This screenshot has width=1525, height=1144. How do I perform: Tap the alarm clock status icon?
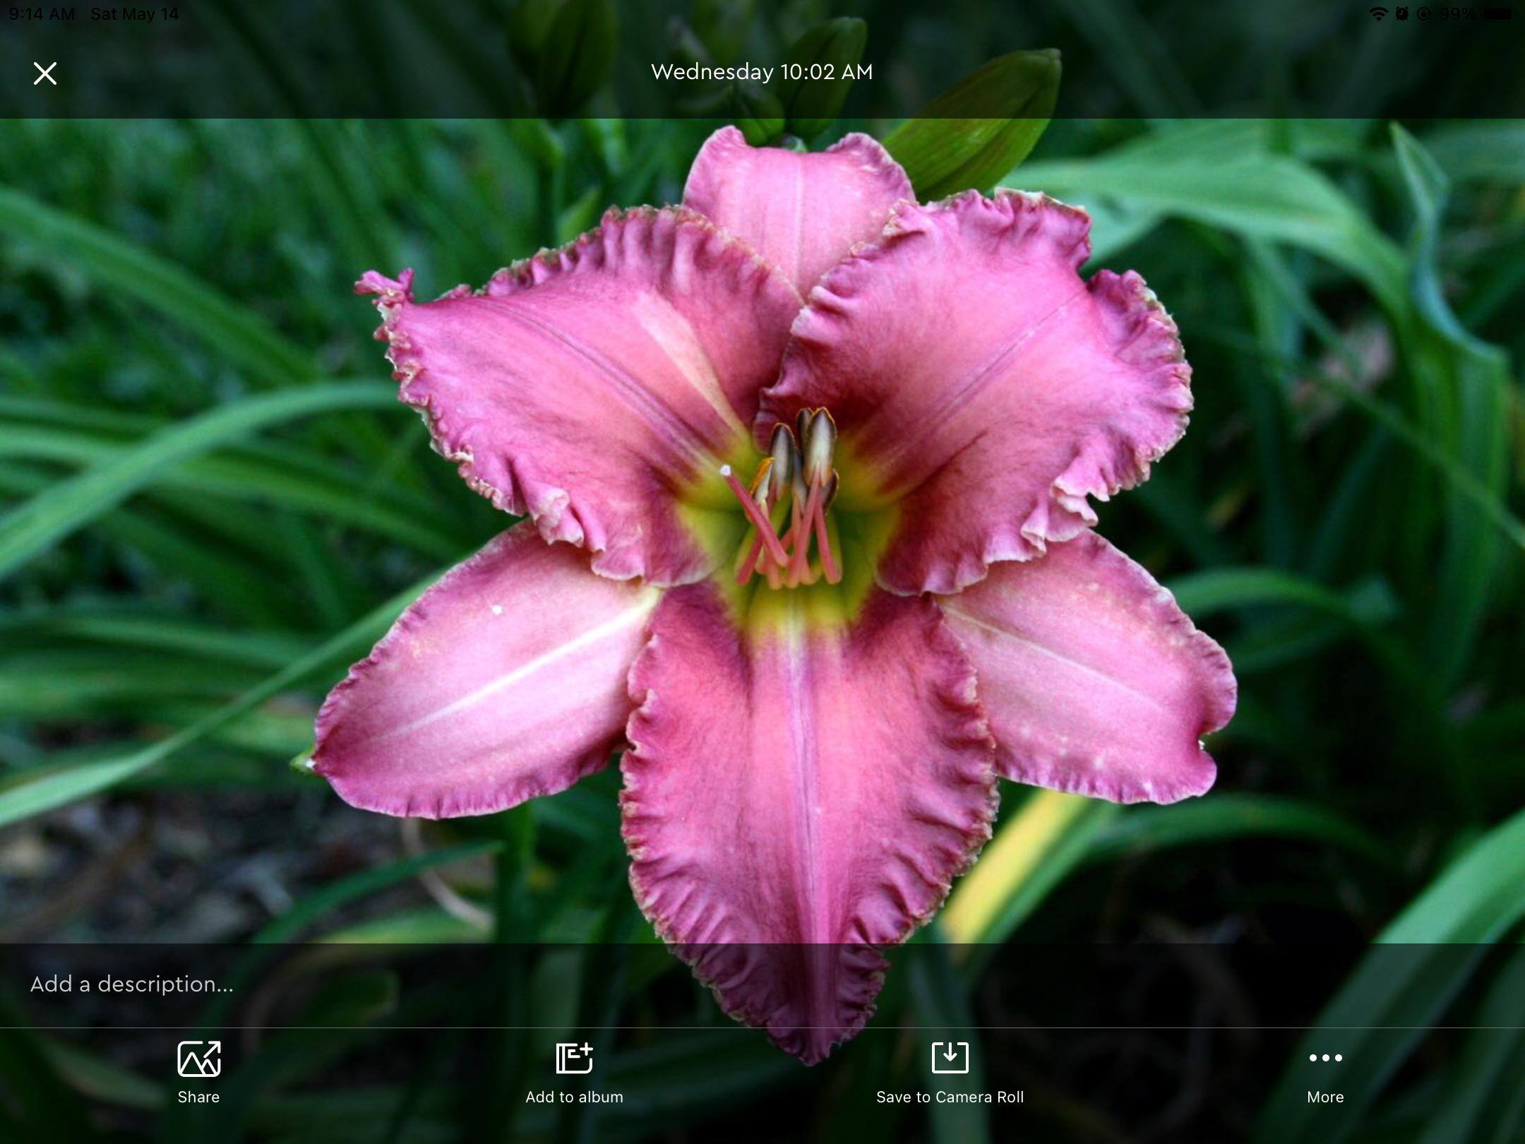[x=1402, y=14]
